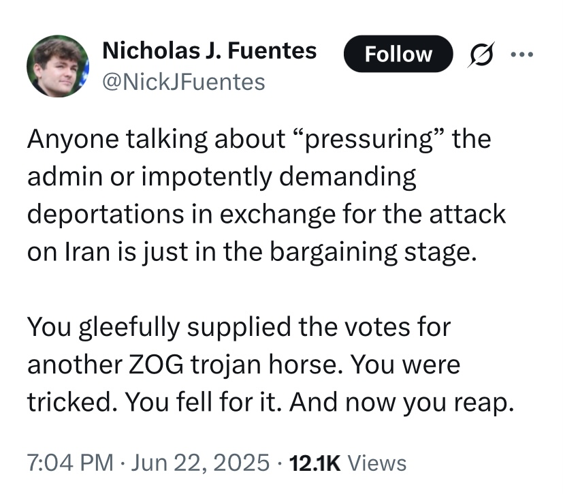Click the word "Iran" in the tweet
This screenshot has height=494, width=563.
(87, 251)
